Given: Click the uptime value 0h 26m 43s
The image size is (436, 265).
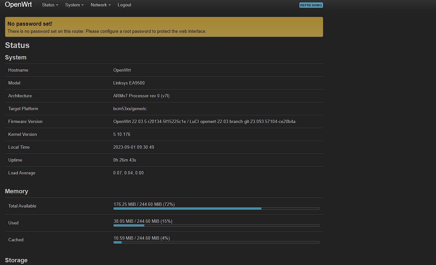Looking at the screenshot, I should click(125, 160).
